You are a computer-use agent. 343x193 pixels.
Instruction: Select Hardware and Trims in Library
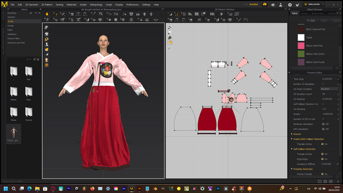(16, 43)
